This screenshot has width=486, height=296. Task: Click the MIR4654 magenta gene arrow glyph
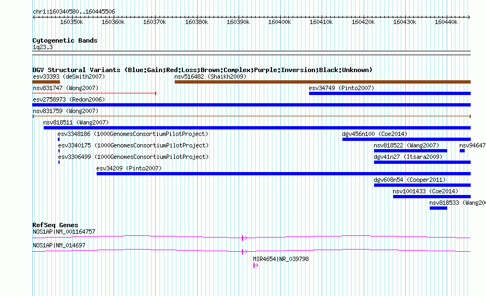256,265
